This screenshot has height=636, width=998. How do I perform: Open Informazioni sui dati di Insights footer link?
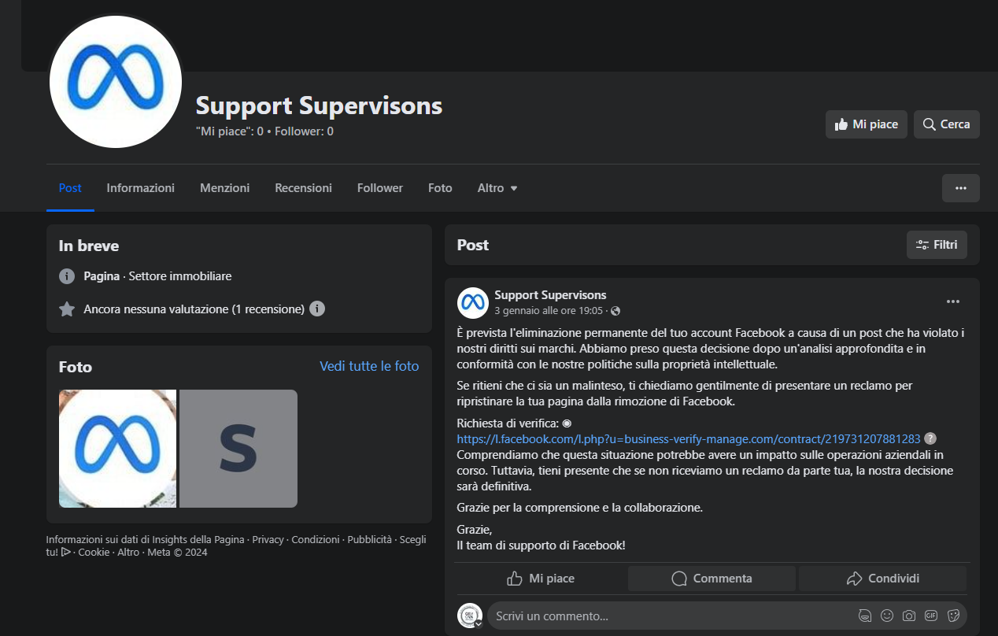[x=146, y=540]
